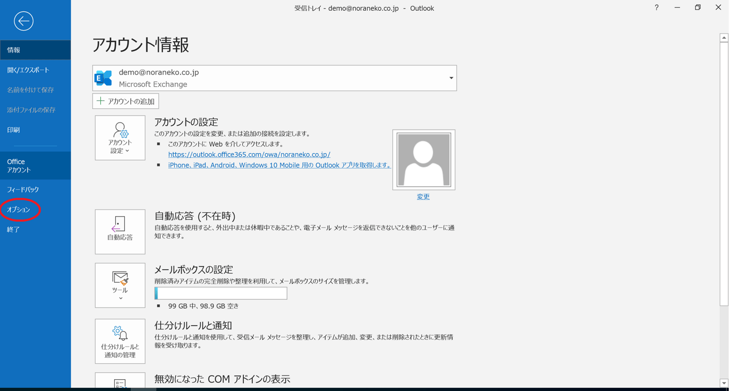
Task: Click the アカウント情報 page heading
Action: (140, 45)
